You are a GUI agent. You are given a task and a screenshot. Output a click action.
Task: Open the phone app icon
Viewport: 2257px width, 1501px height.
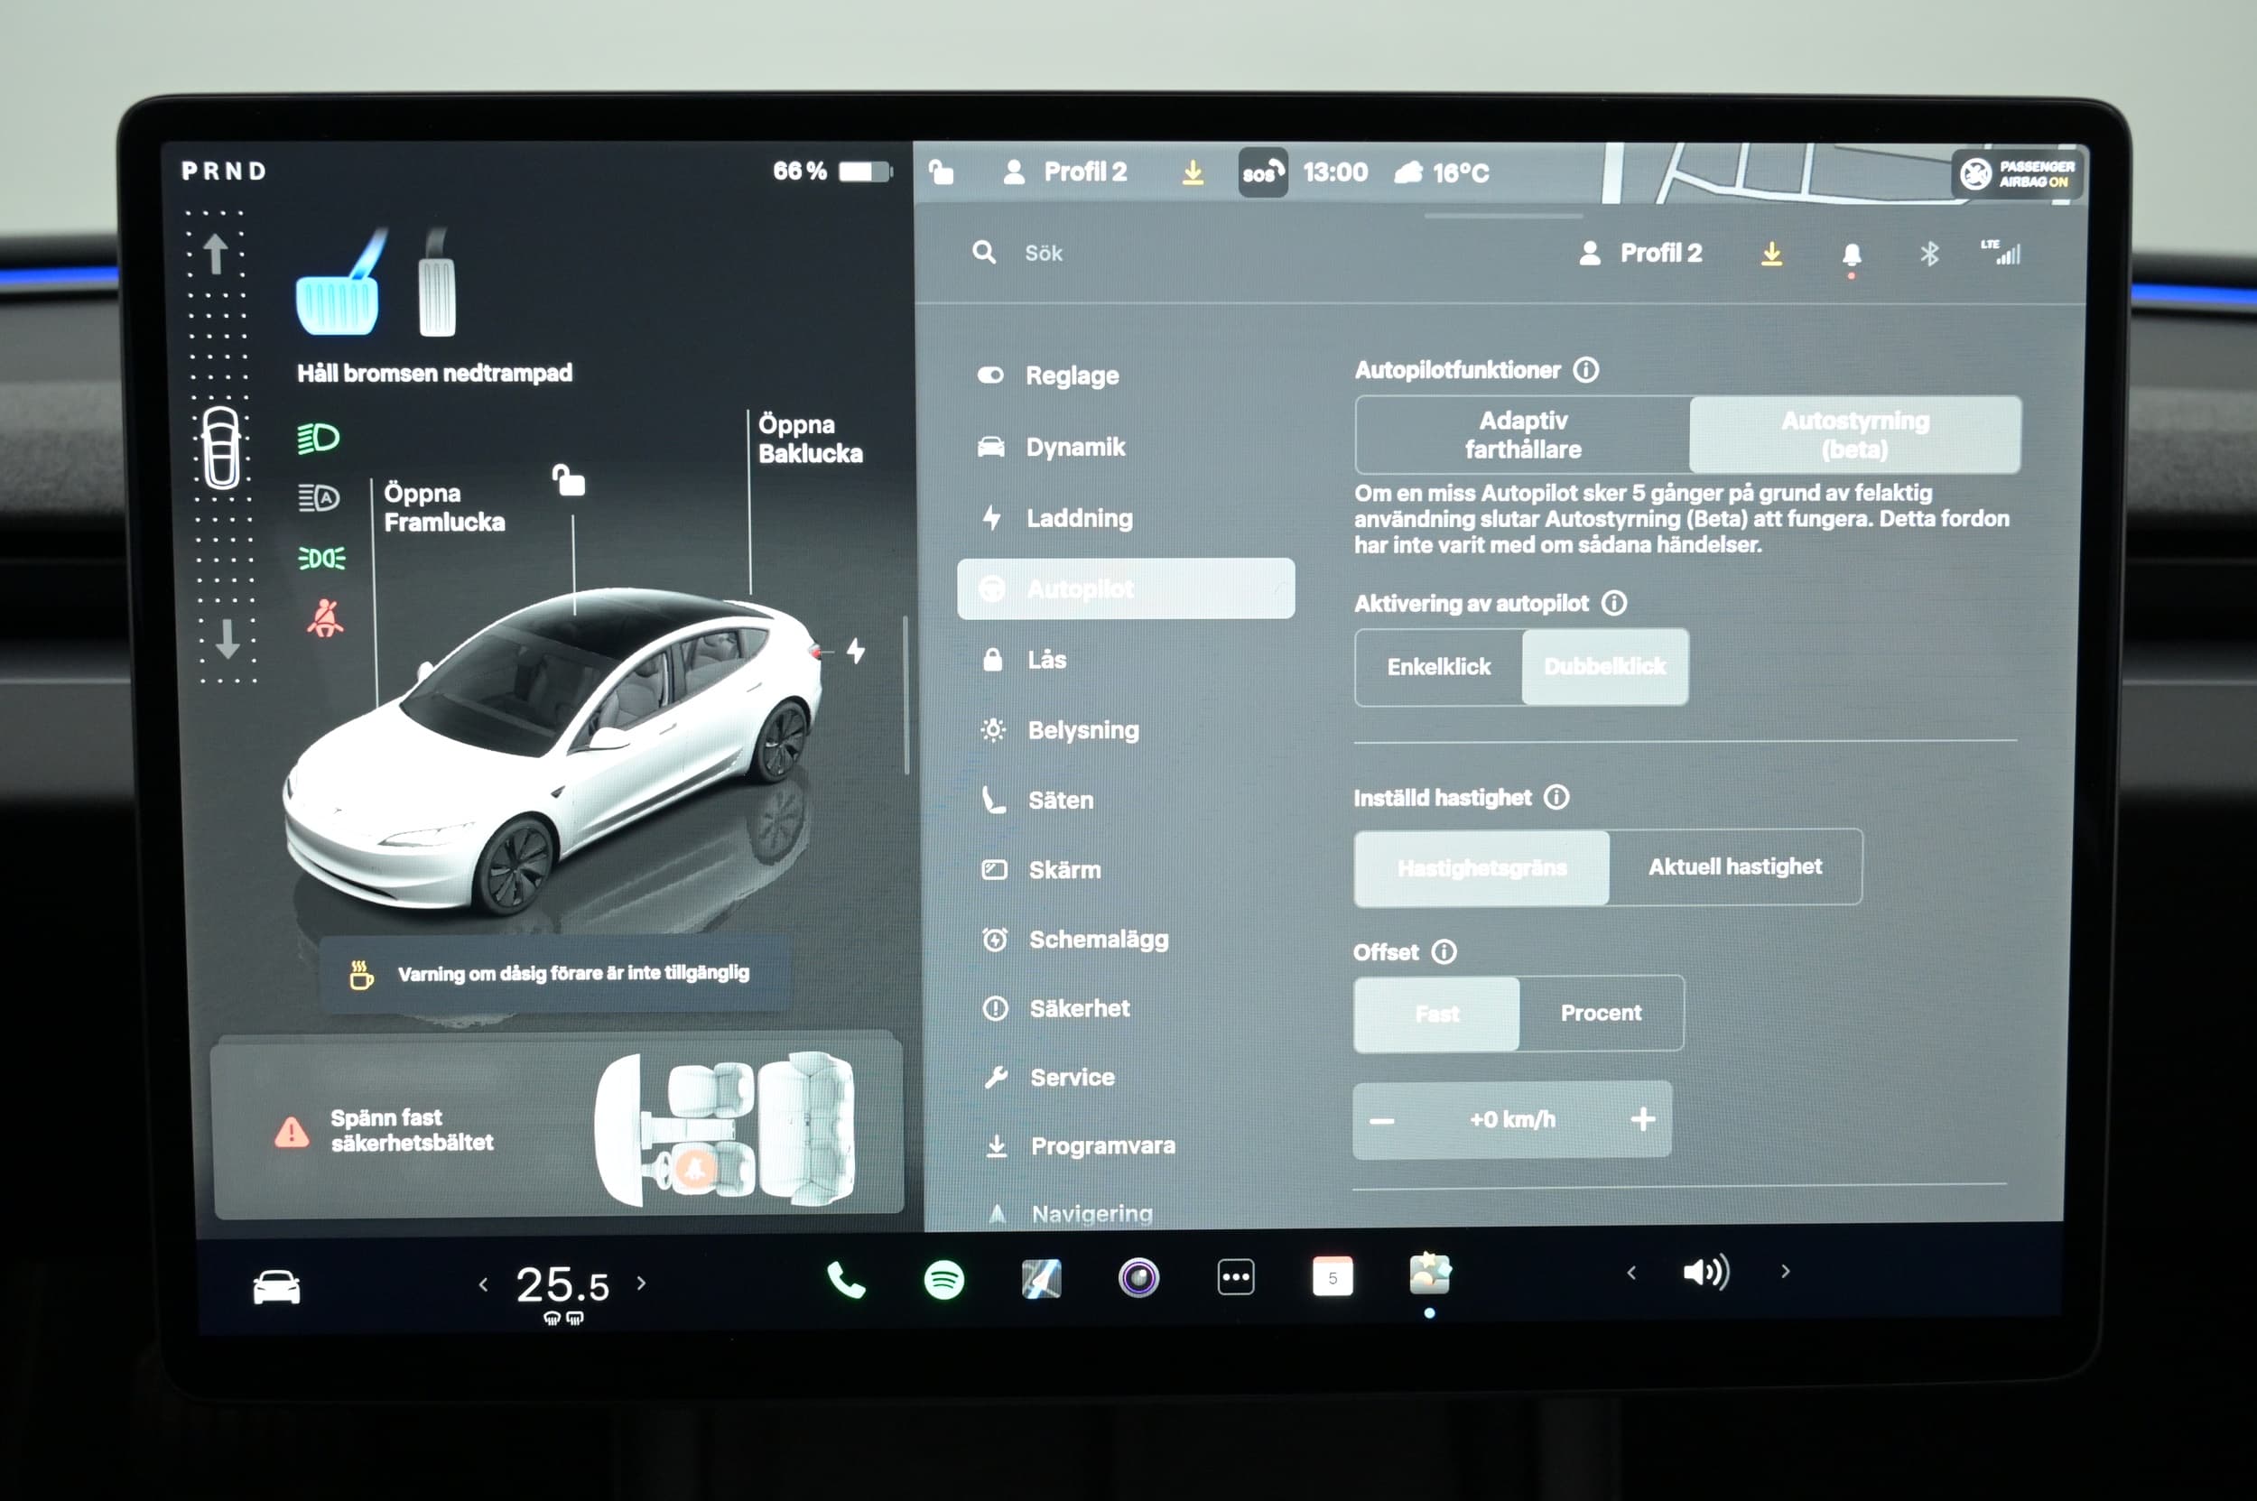click(x=845, y=1280)
